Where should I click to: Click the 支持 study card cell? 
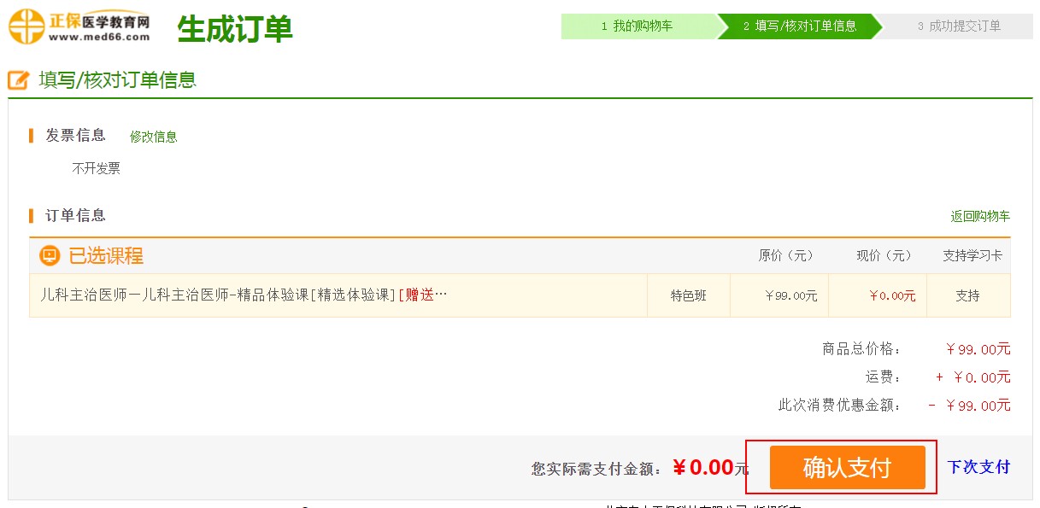[968, 295]
